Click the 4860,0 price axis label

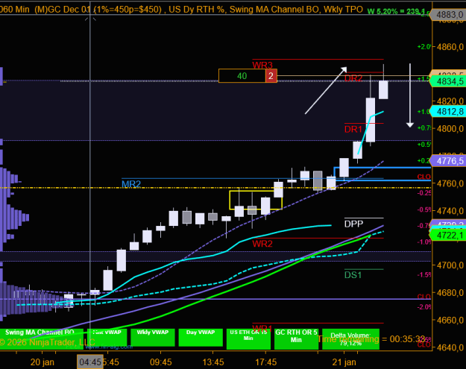[450, 47]
